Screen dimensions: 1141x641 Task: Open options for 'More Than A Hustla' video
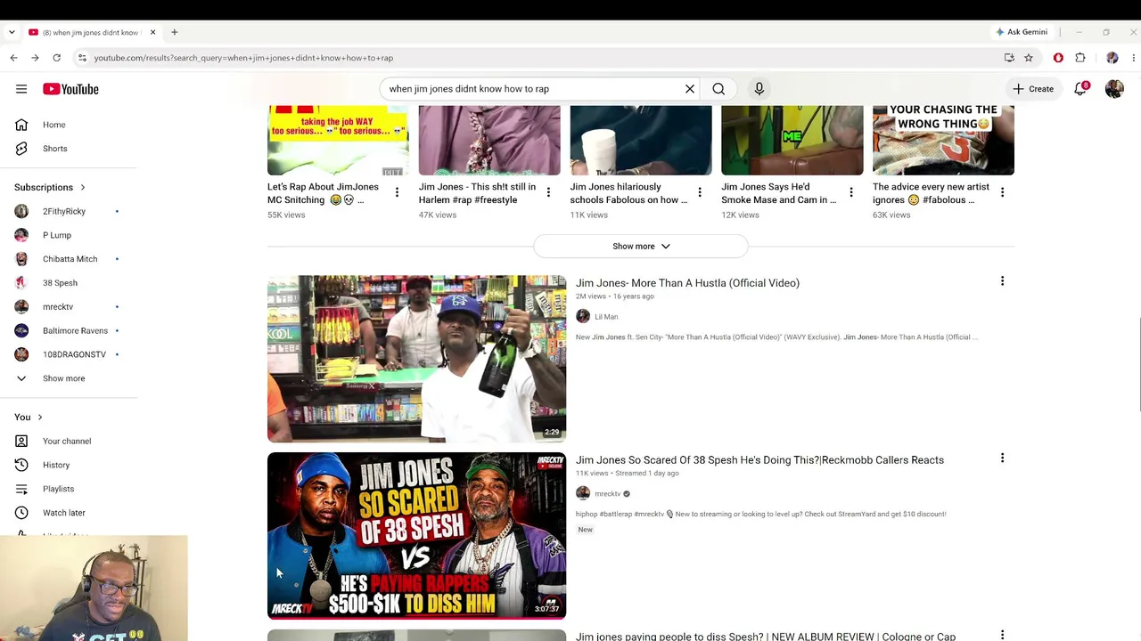[x=1002, y=281]
